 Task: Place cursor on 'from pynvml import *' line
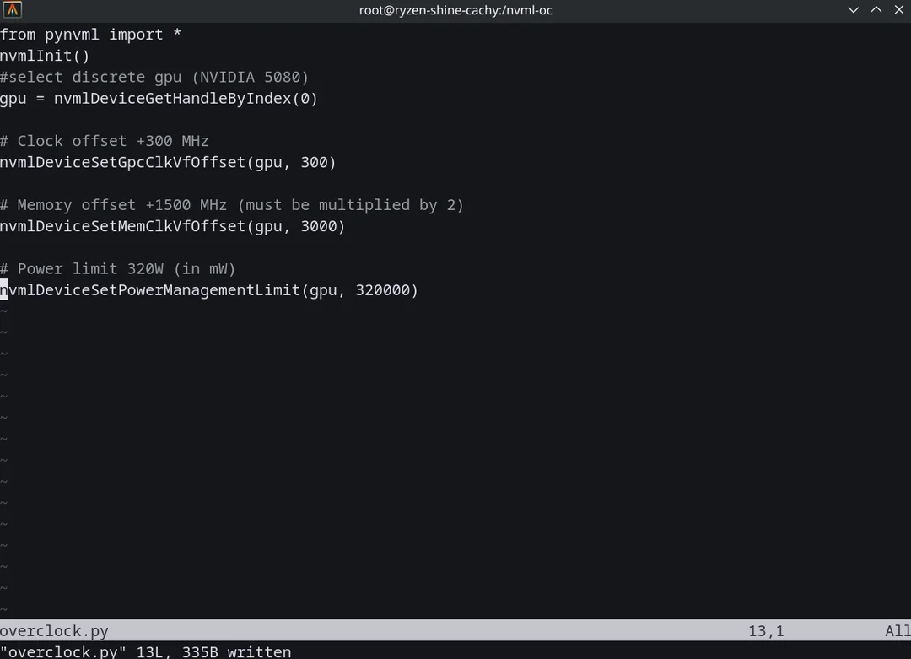90,35
